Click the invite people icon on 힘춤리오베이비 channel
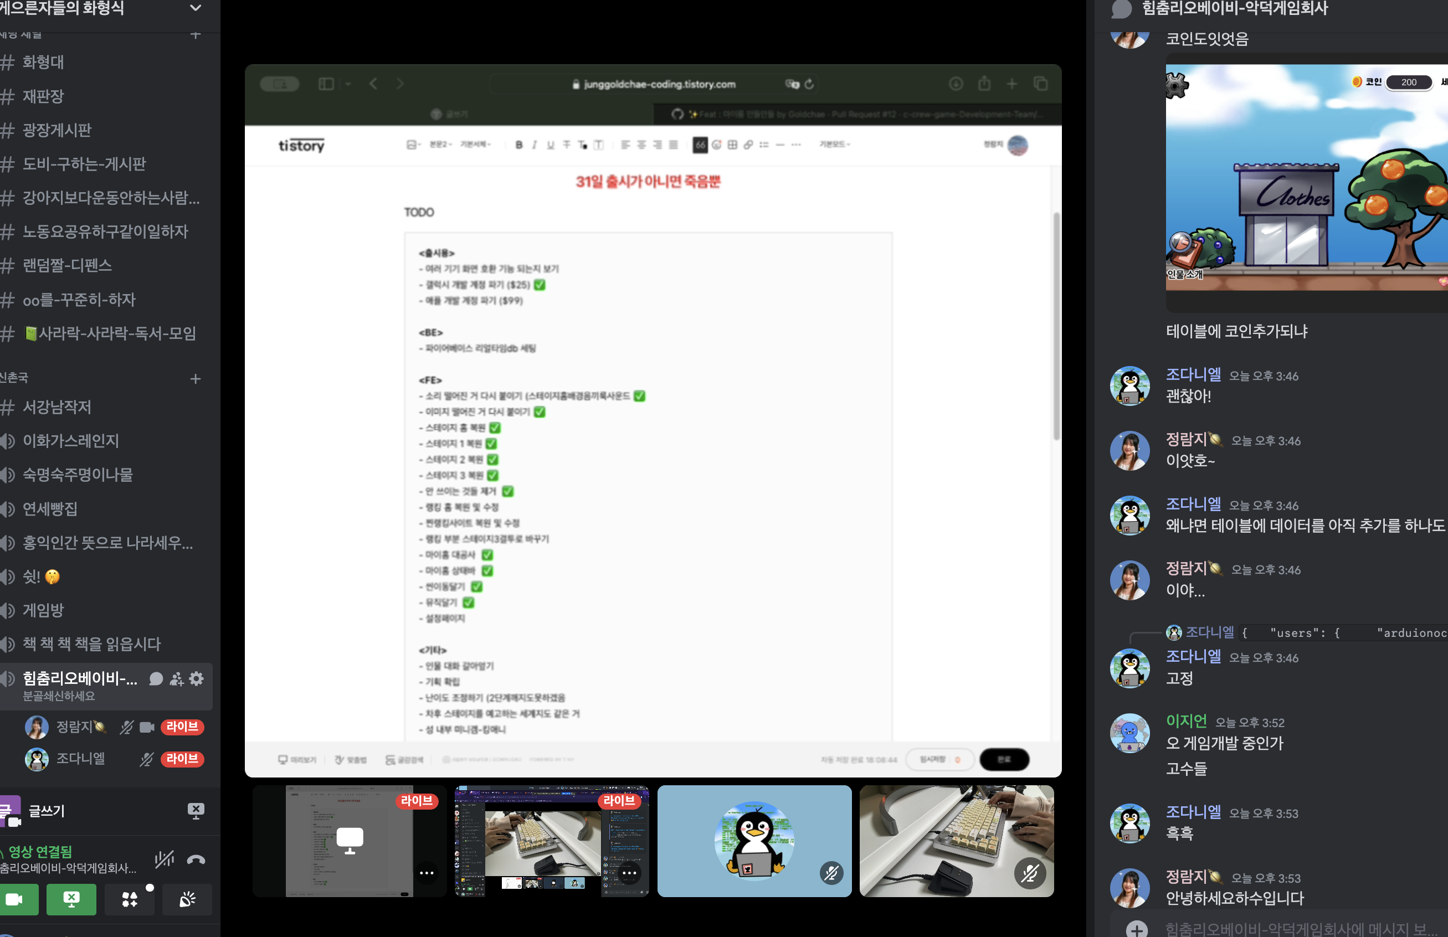This screenshot has width=1448, height=937. [177, 678]
